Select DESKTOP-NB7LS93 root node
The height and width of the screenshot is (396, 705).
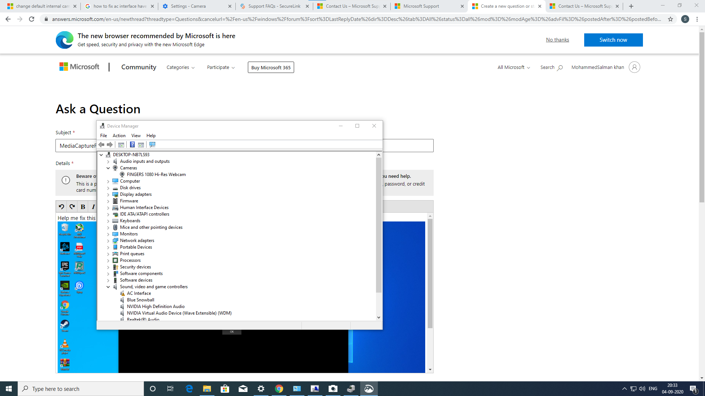click(131, 155)
